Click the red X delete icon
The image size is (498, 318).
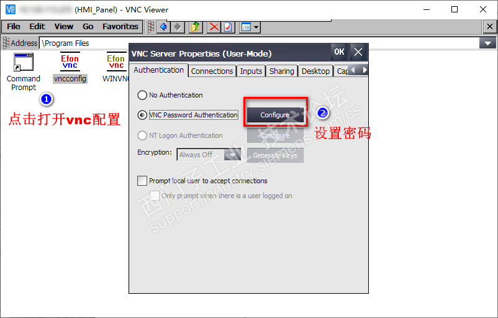[x=214, y=27]
